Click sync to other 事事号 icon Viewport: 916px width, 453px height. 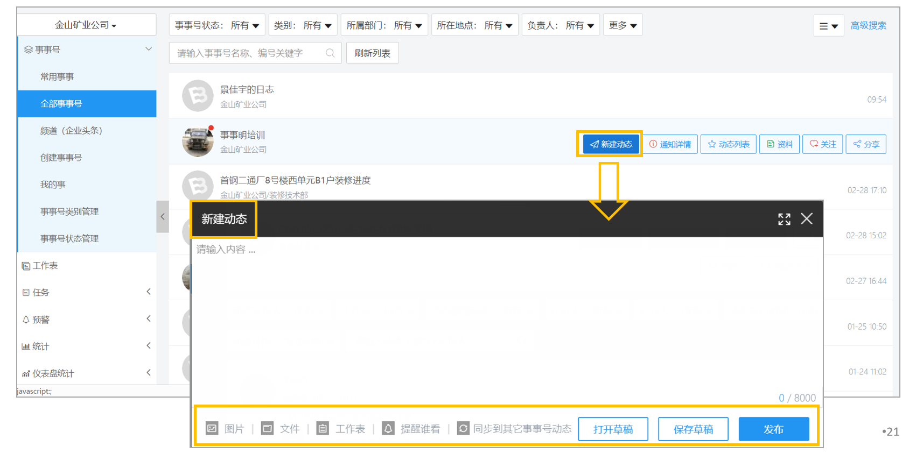[x=463, y=429]
